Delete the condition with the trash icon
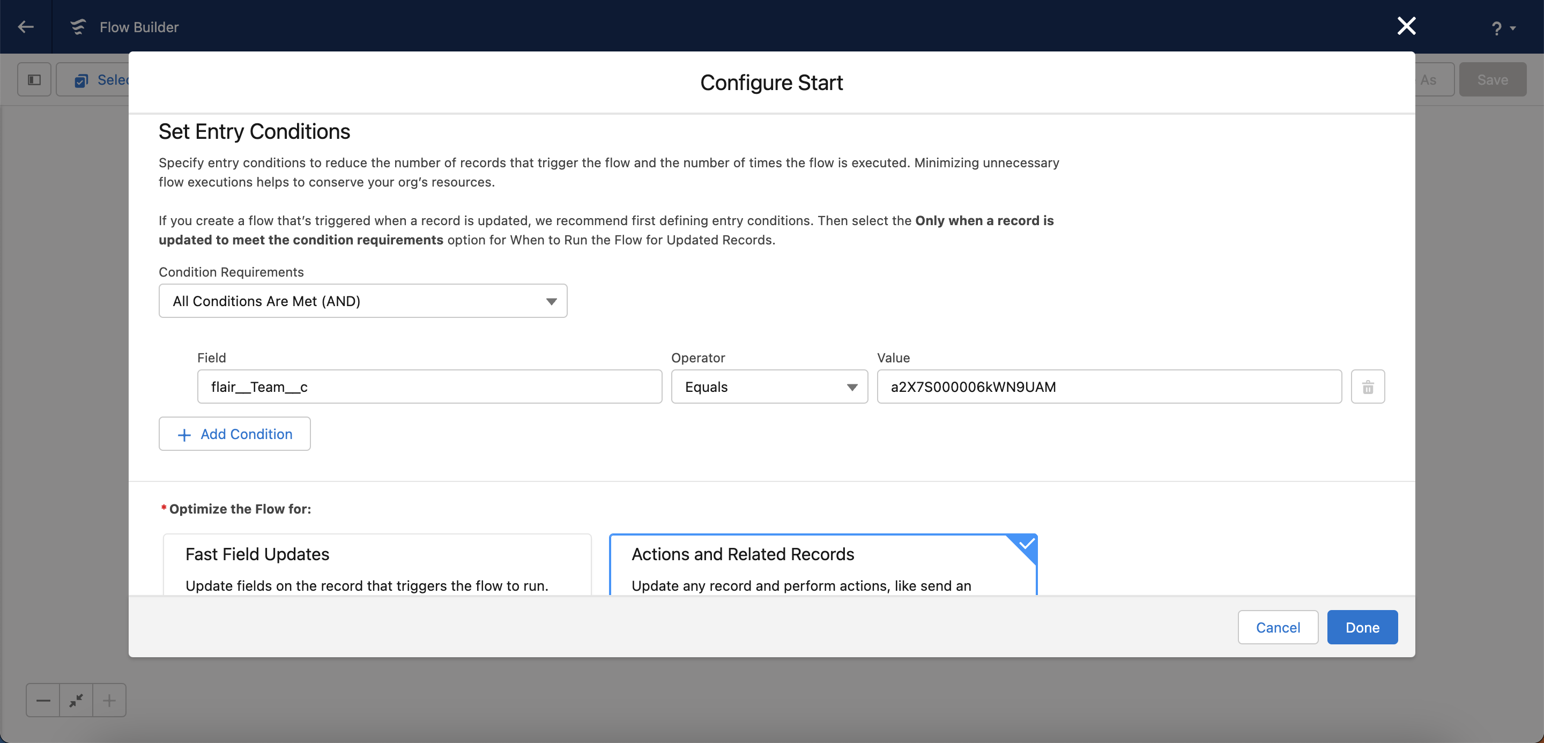This screenshot has height=743, width=1544. [x=1368, y=387]
